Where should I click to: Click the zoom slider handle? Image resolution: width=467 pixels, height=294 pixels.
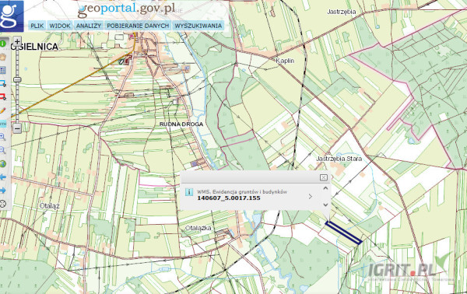pos(17,80)
